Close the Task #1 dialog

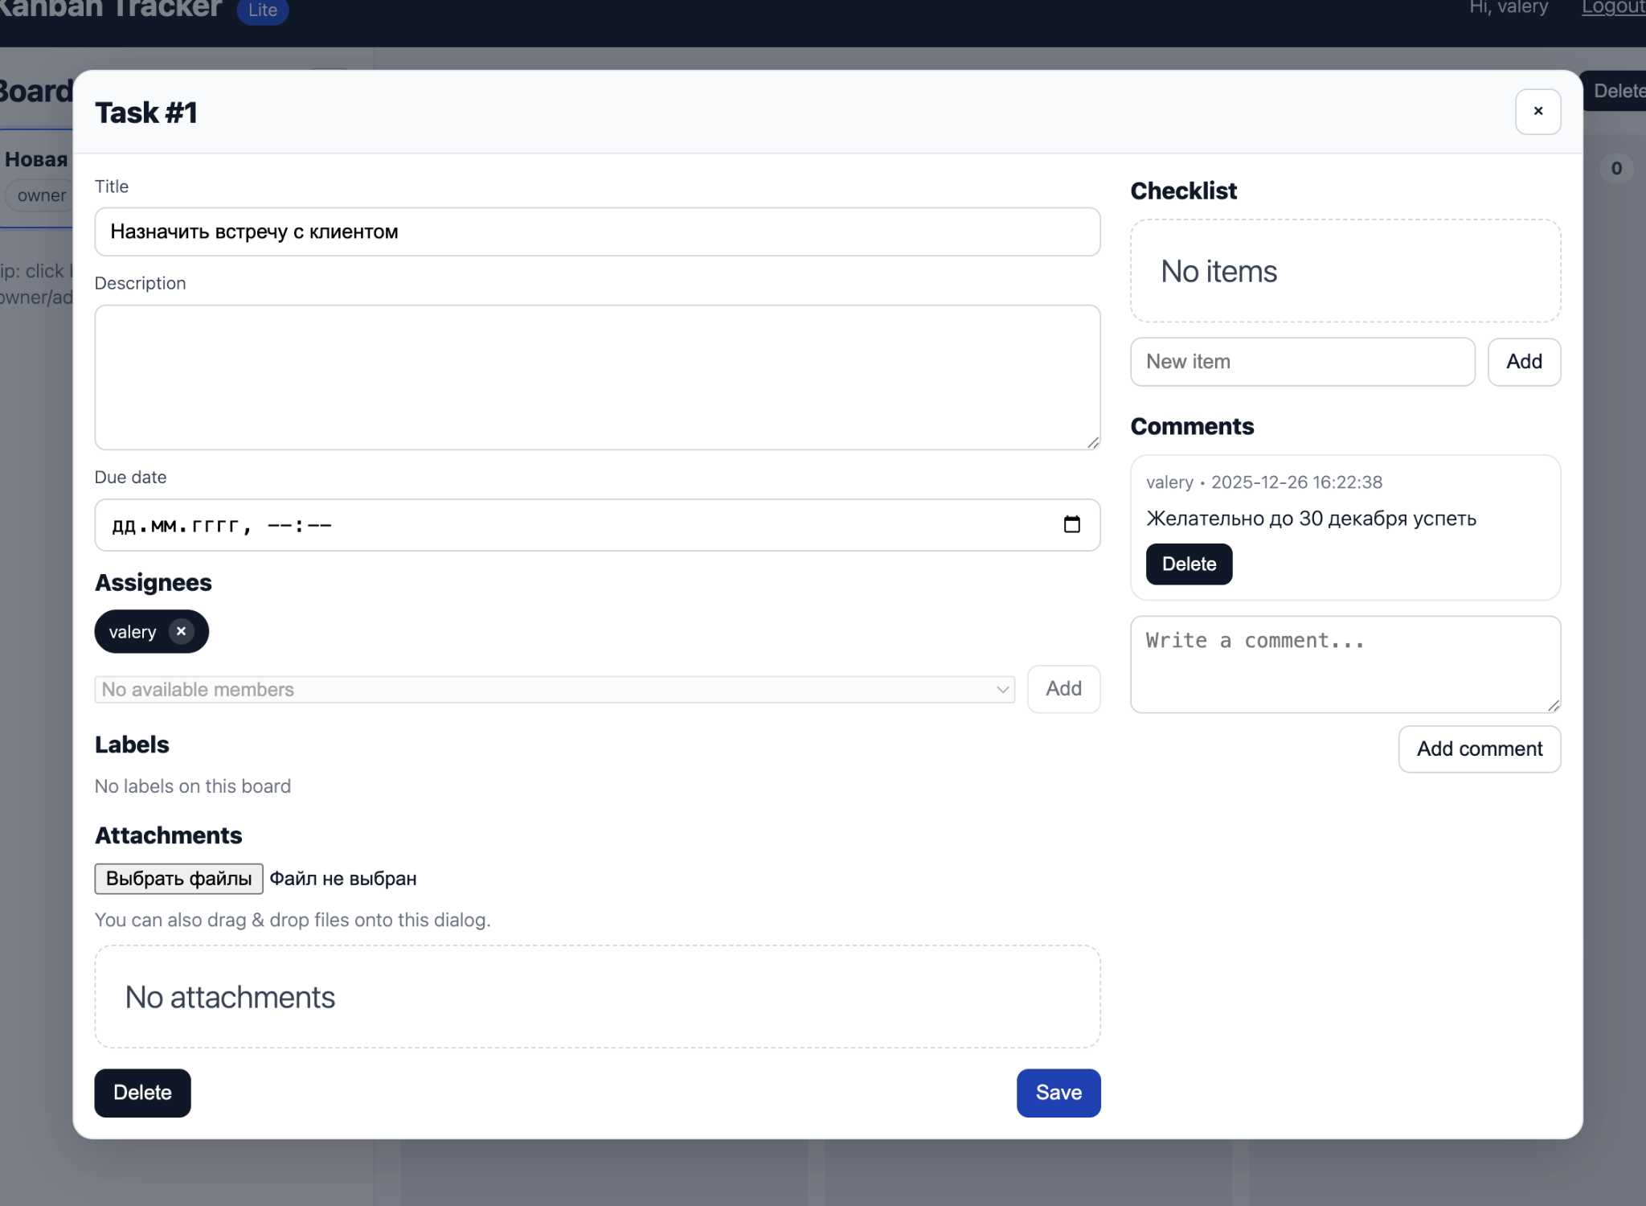point(1536,112)
